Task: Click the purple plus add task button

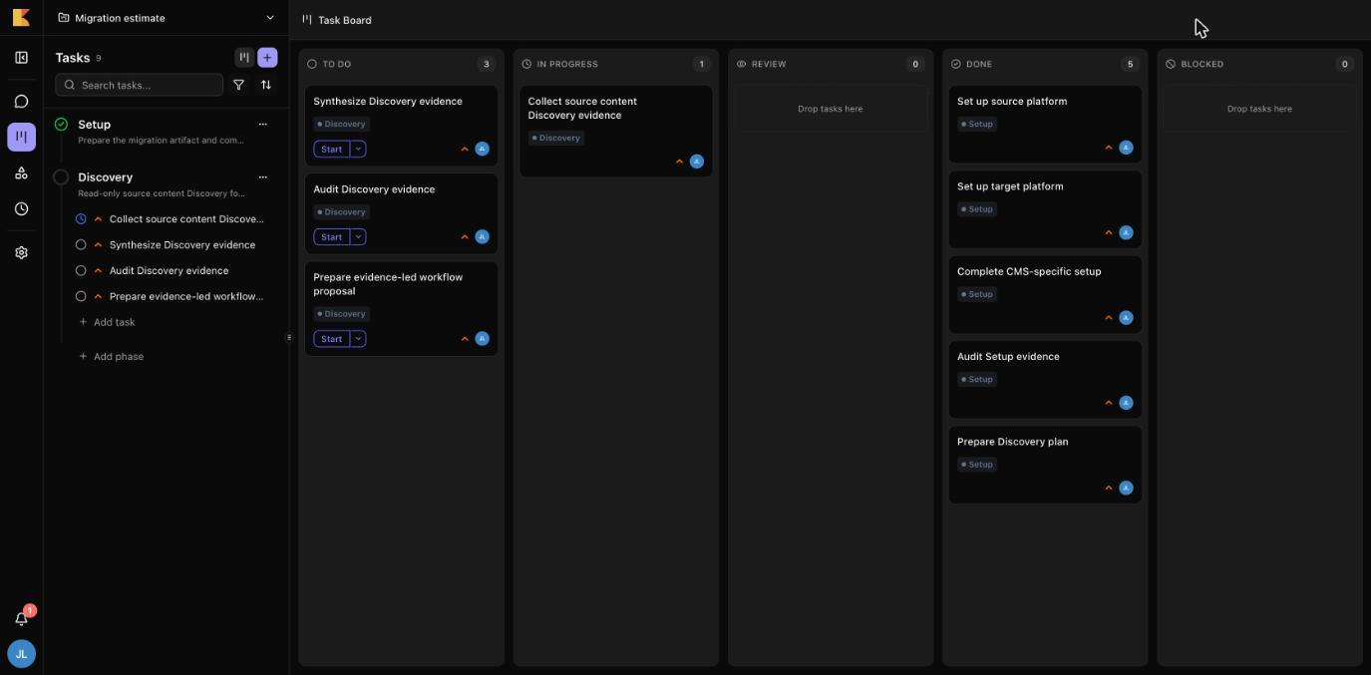Action: pos(267,58)
